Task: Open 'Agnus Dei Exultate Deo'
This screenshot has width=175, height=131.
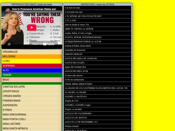Action: [x=98, y=67]
